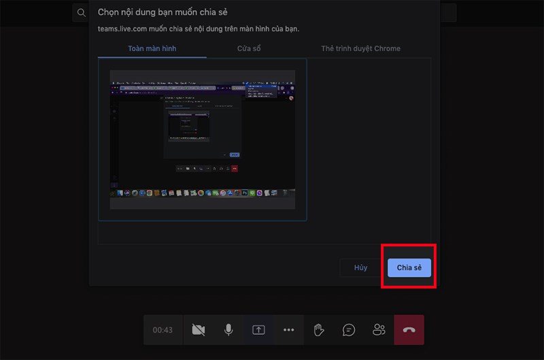Click the 00:43 meeting timer

point(163,330)
